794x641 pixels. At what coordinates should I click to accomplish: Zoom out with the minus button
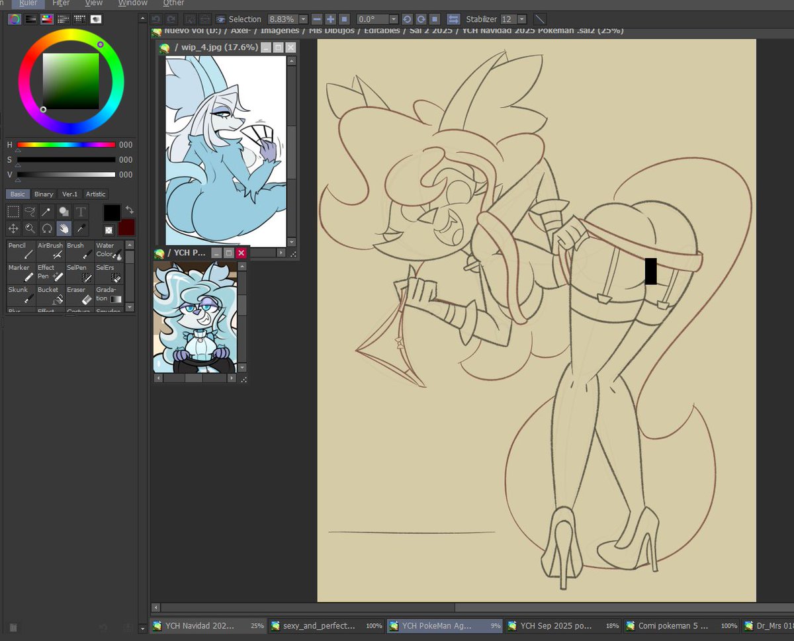[317, 20]
